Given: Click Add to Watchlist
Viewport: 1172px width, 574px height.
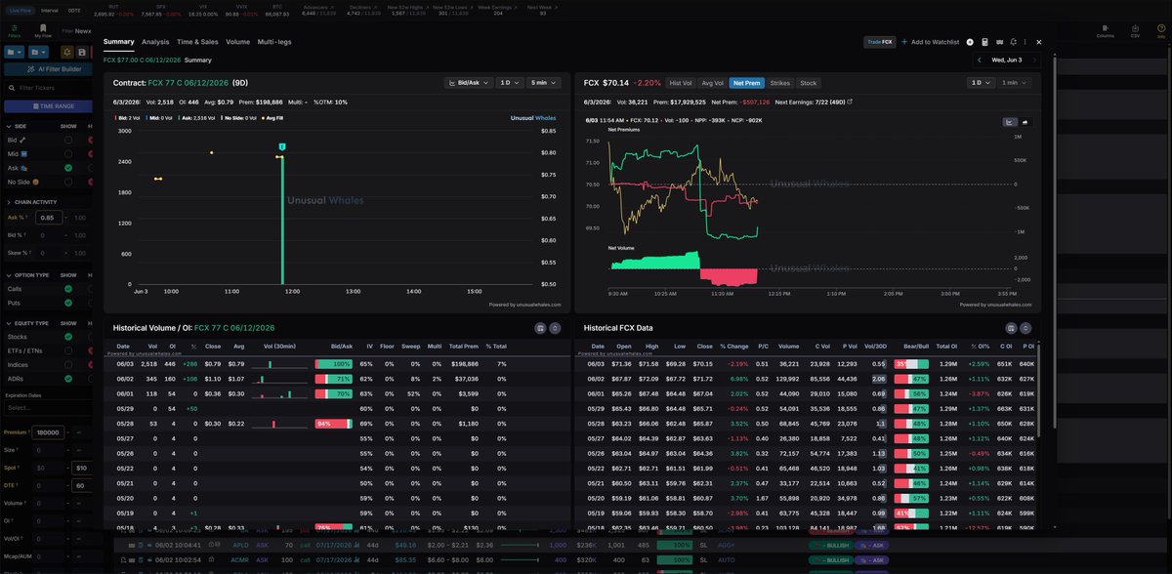Looking at the screenshot, I should point(931,42).
